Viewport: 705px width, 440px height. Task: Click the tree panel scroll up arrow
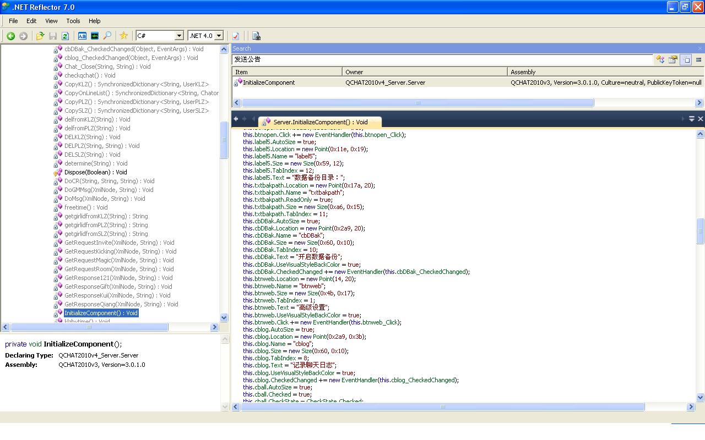pos(224,50)
